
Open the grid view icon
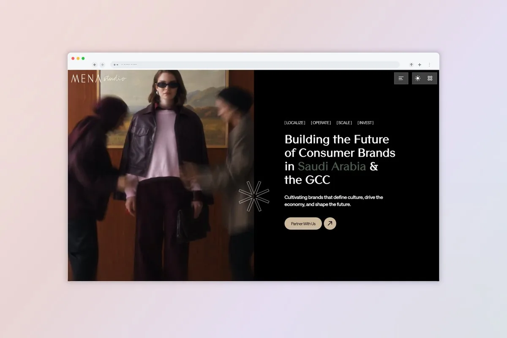coord(430,78)
